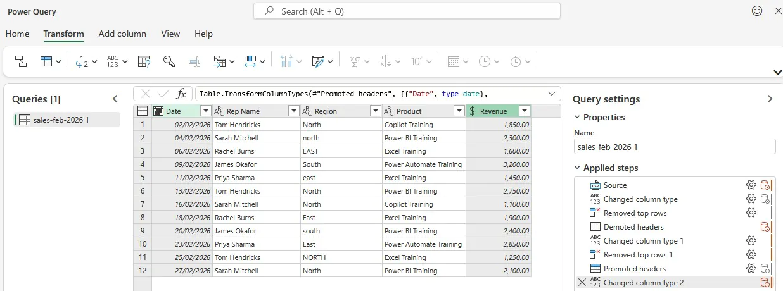Click the feedback smiley face icon
This screenshot has width=783, height=291.
click(757, 11)
